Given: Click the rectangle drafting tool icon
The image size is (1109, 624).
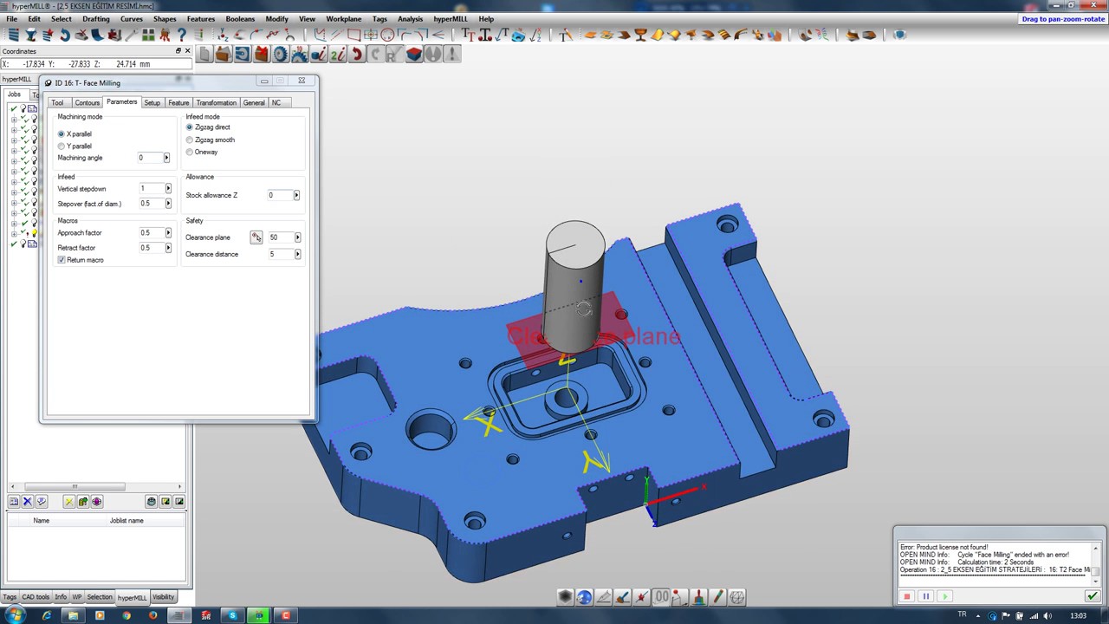Looking at the screenshot, I should pyautogui.click(x=353, y=35).
